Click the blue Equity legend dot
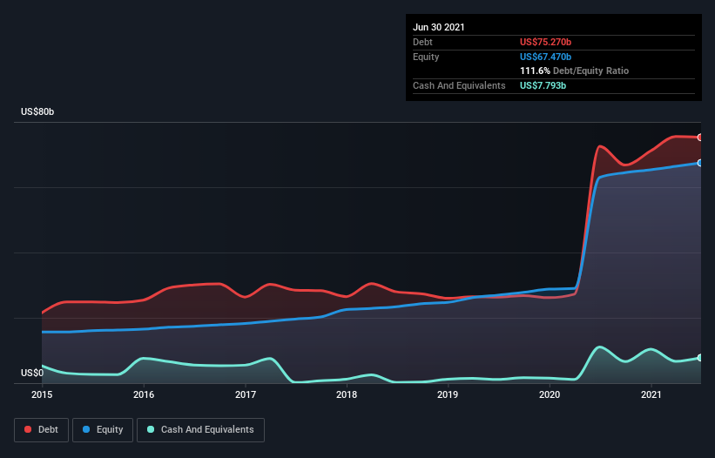 tap(86, 429)
